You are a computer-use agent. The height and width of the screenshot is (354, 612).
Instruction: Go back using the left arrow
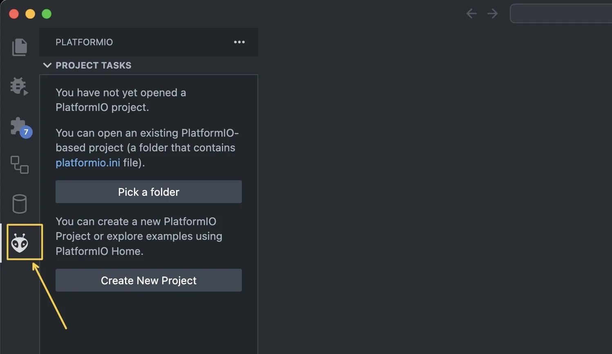pyautogui.click(x=471, y=14)
